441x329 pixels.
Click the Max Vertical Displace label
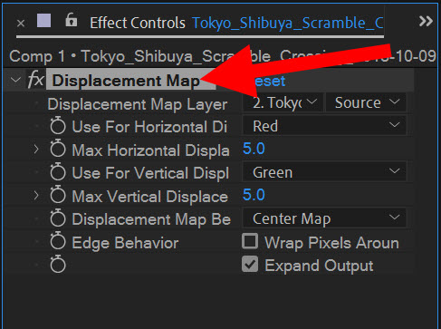point(149,197)
